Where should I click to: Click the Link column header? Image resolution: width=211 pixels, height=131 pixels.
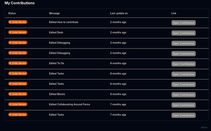pos(174,13)
